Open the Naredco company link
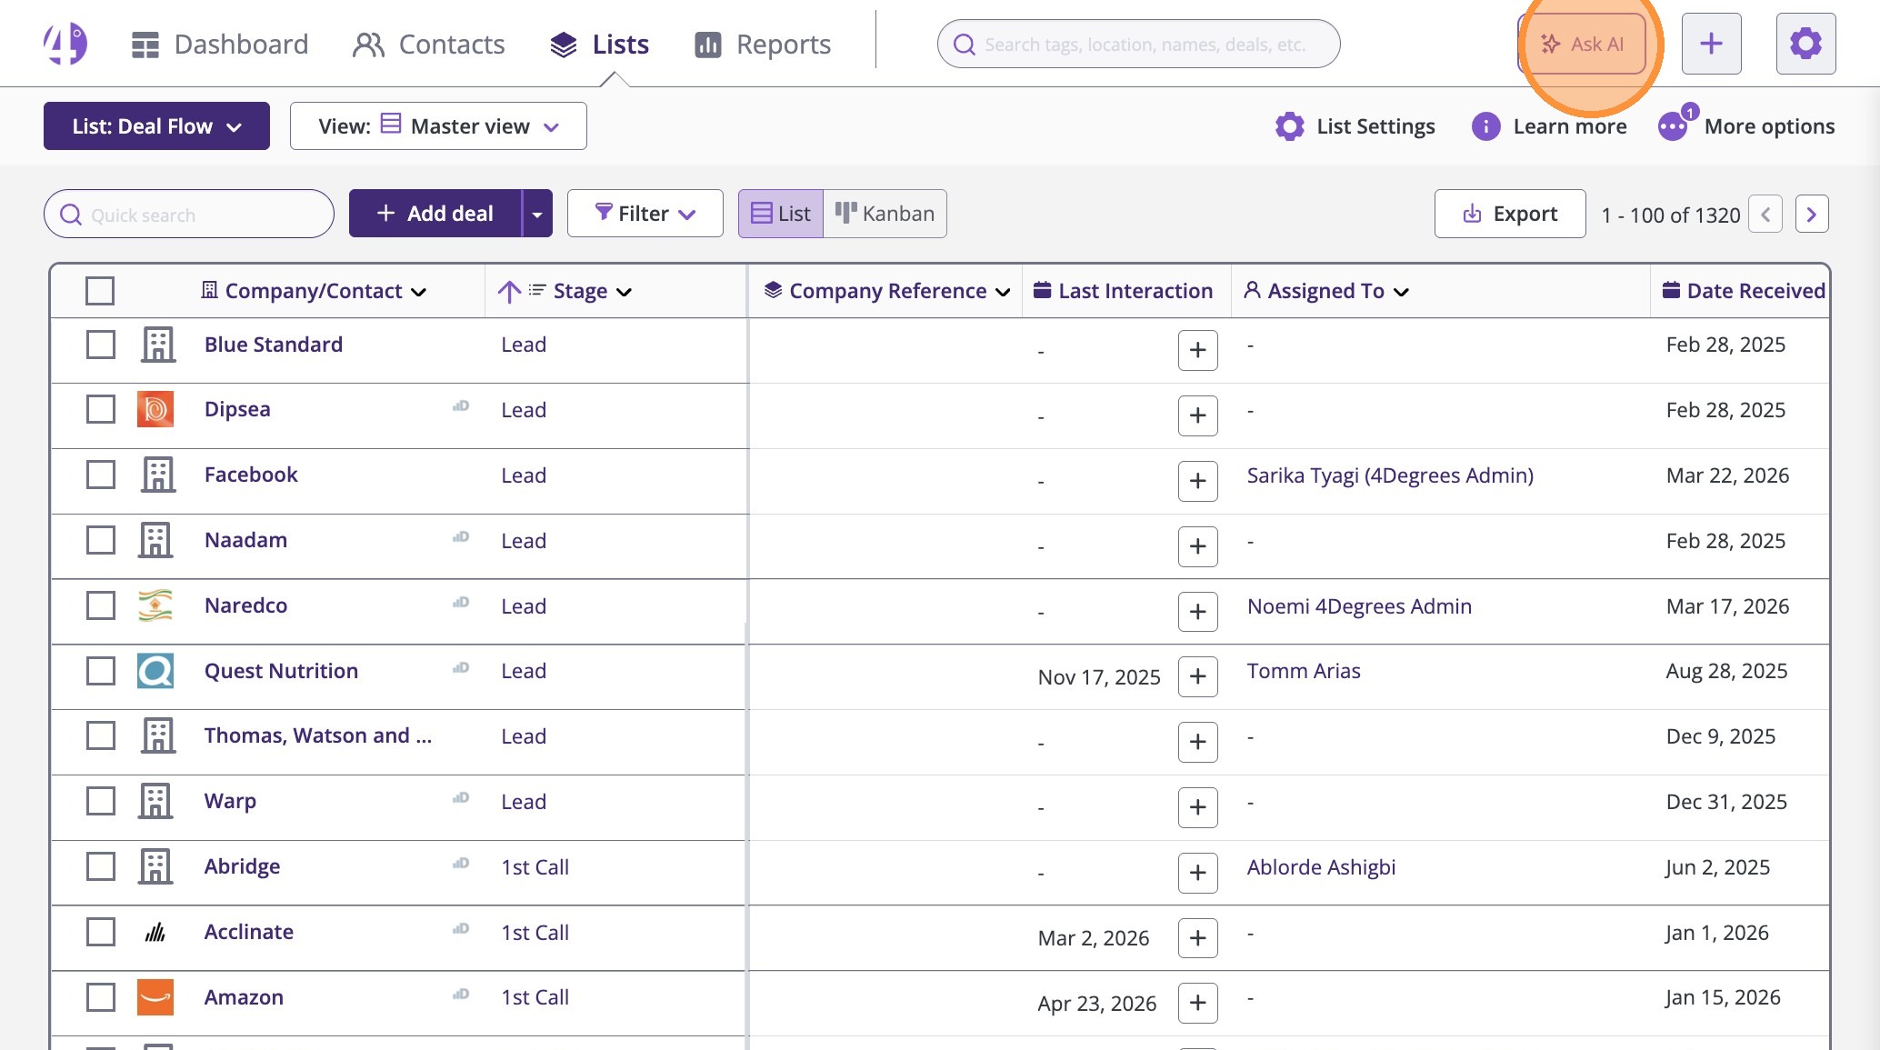The height and width of the screenshot is (1050, 1880). (245, 605)
